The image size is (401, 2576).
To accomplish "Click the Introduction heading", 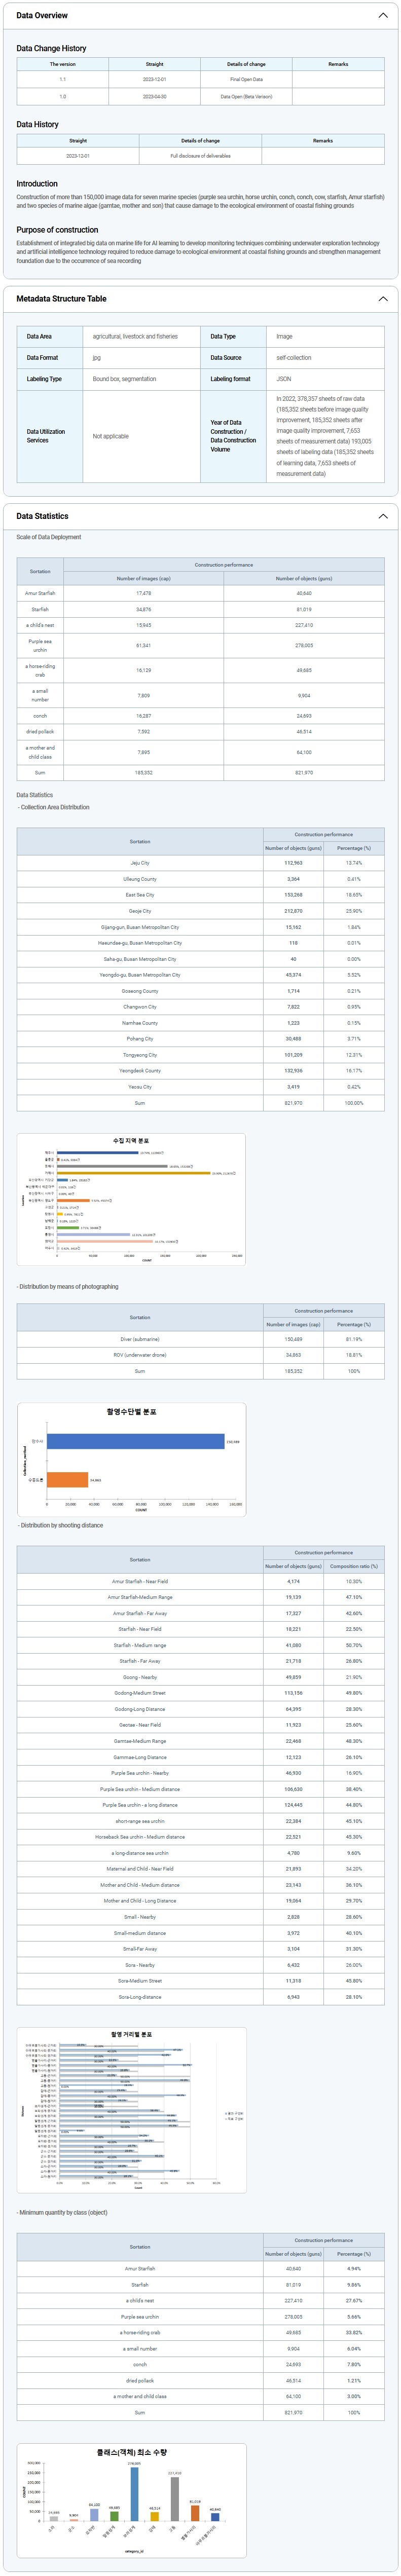I will [37, 184].
